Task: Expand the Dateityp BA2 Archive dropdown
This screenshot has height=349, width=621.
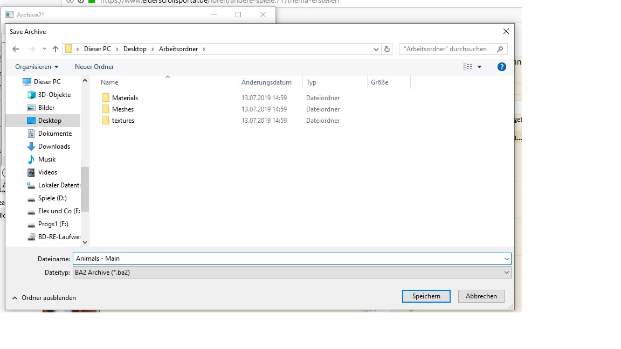Action: coord(506,273)
